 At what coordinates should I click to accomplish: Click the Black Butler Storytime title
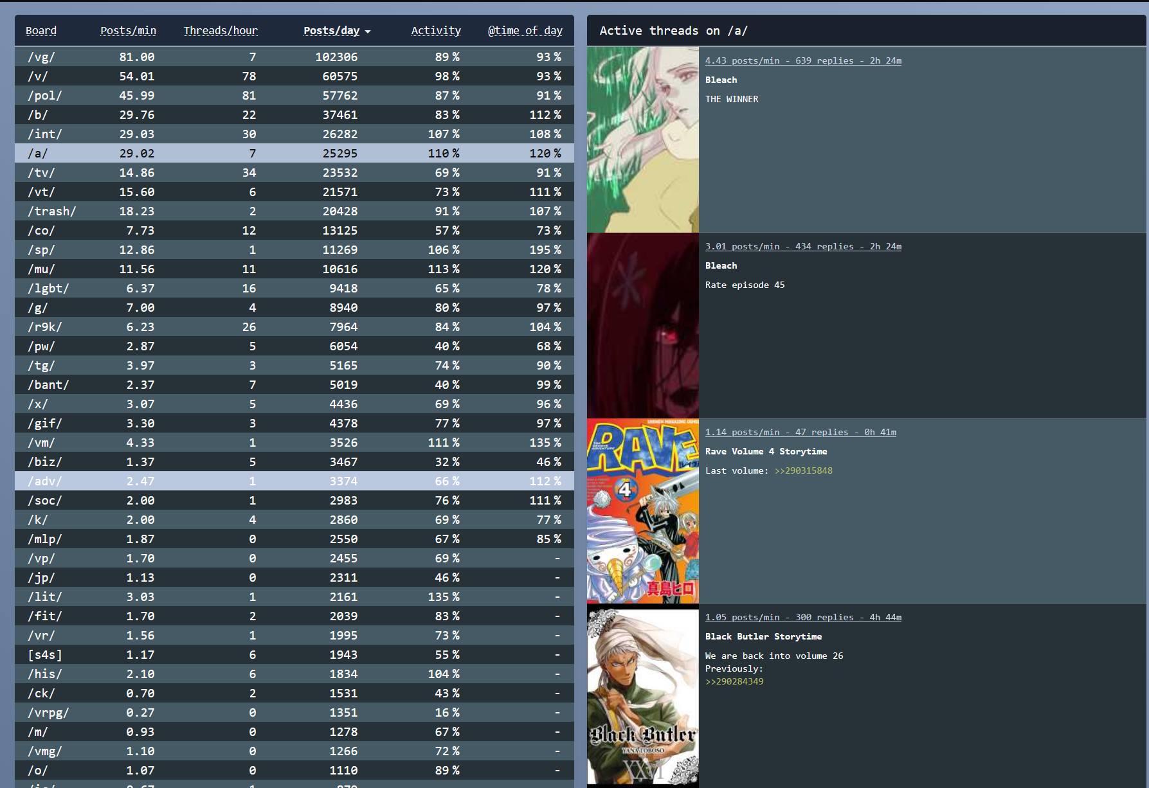click(764, 636)
